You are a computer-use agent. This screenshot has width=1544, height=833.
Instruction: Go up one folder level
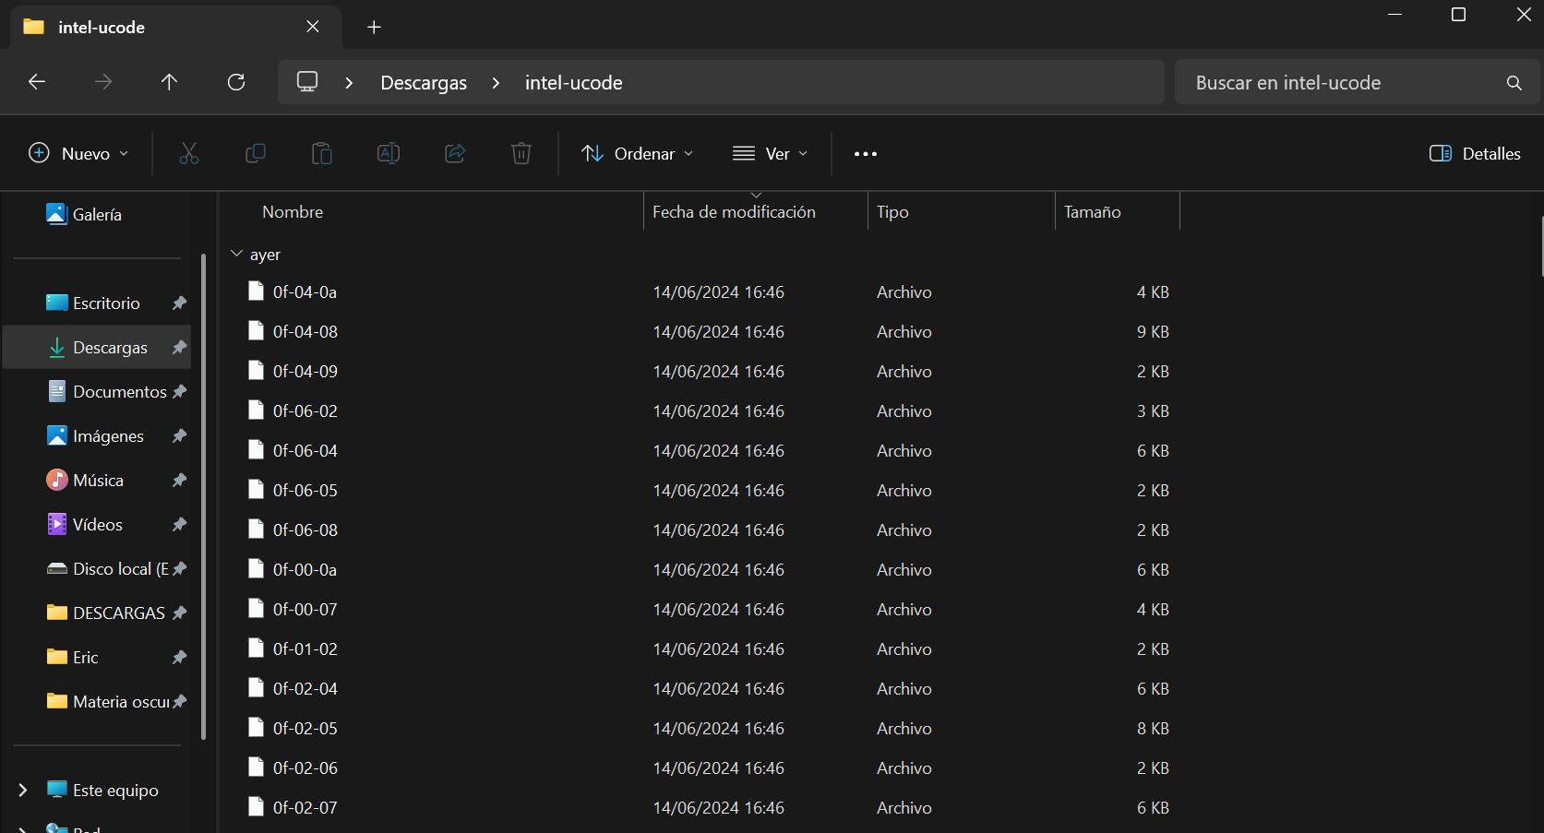click(169, 82)
